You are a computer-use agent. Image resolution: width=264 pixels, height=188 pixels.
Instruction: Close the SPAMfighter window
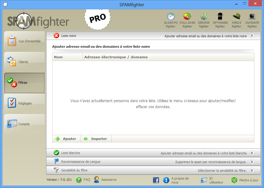[x=255, y=4]
